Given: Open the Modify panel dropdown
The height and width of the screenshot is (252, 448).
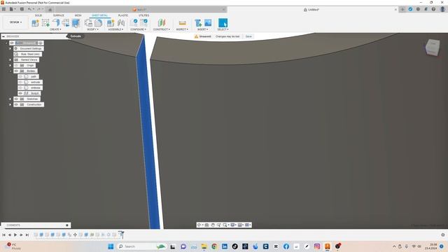Looking at the screenshot, I should point(92,29).
